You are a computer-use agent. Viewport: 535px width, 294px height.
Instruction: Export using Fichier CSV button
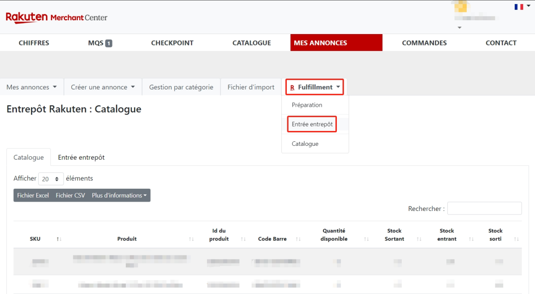pyautogui.click(x=70, y=196)
